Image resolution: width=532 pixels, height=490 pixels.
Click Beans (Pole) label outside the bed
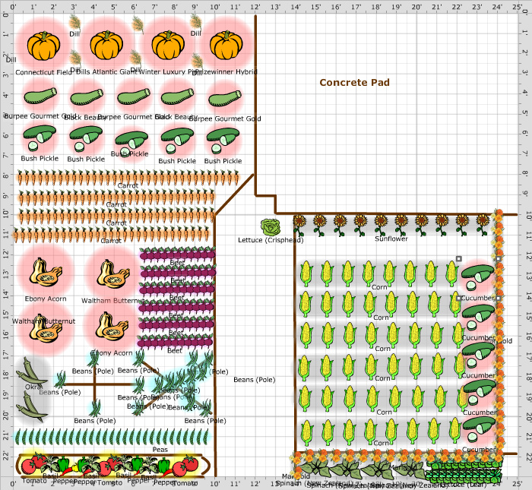click(254, 379)
